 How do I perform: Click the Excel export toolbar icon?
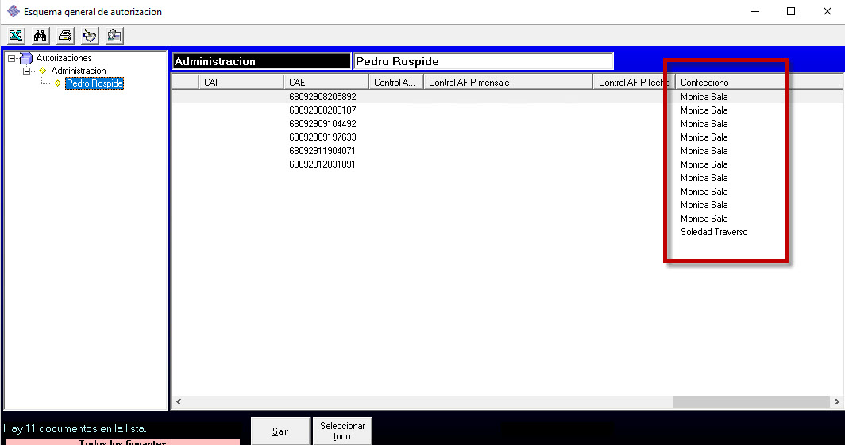[x=16, y=36]
